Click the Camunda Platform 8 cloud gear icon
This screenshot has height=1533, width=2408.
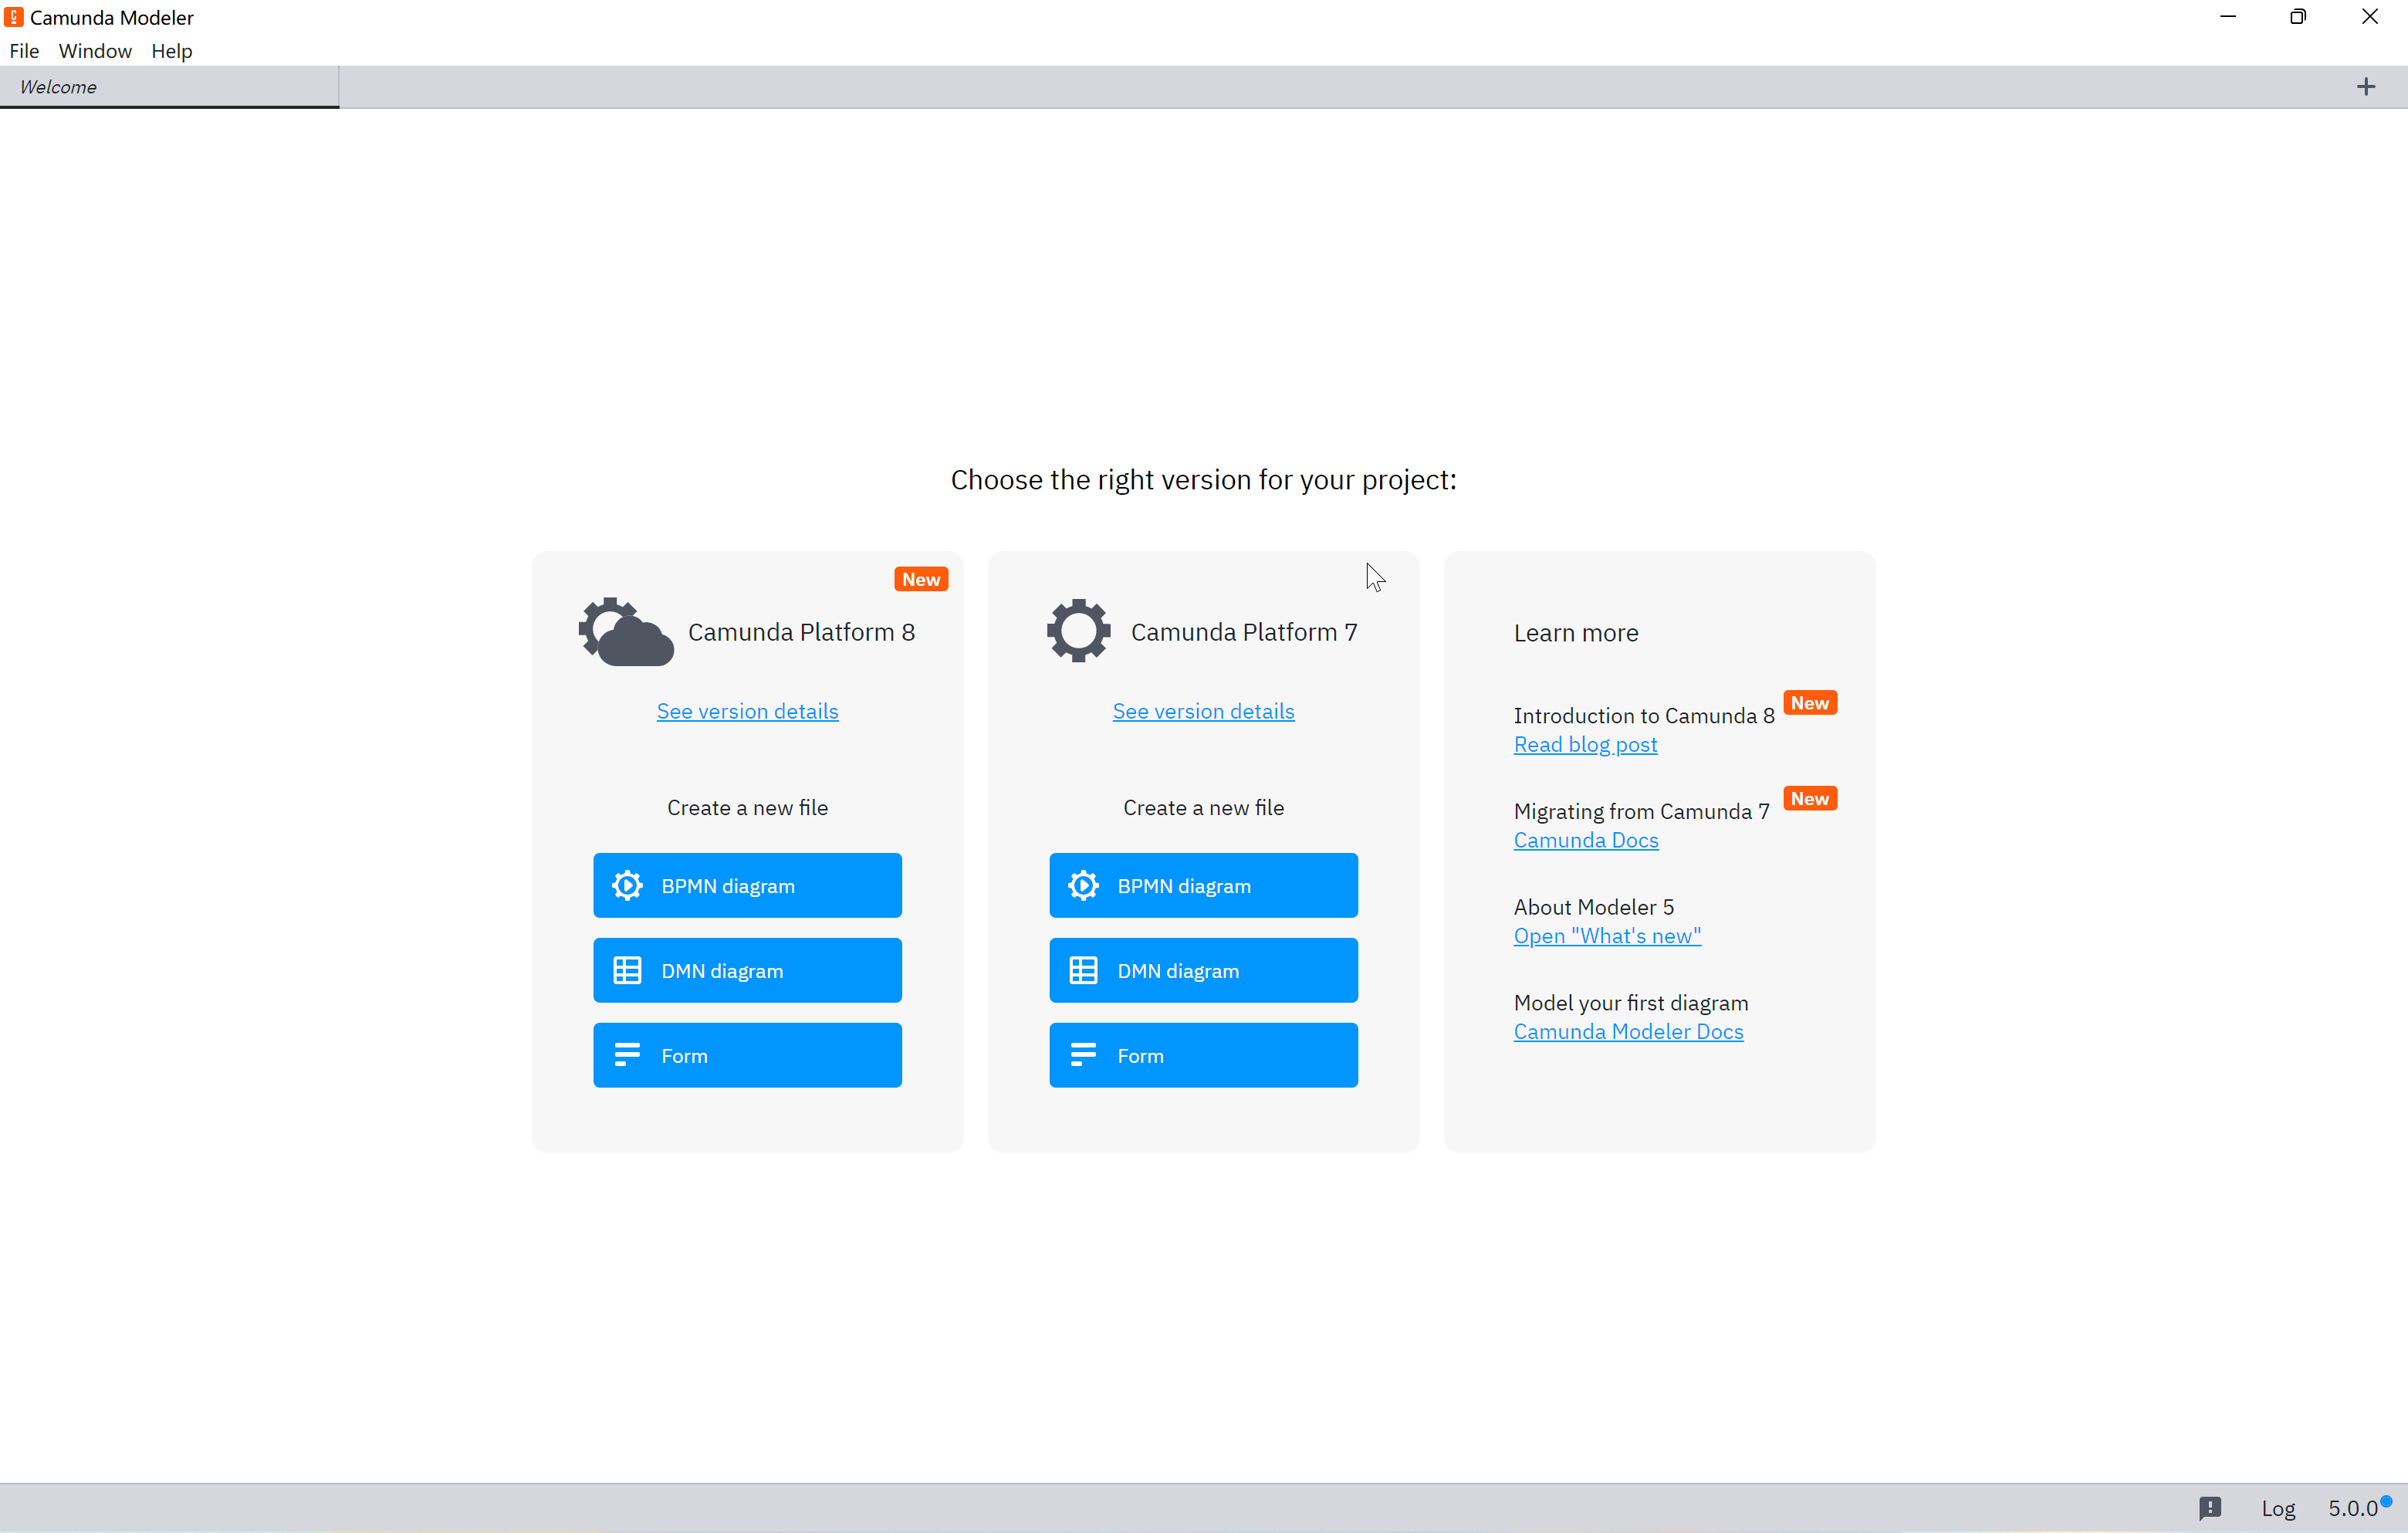pyautogui.click(x=626, y=632)
